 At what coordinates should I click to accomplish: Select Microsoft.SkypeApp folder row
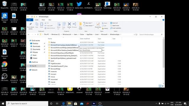click(84, 53)
